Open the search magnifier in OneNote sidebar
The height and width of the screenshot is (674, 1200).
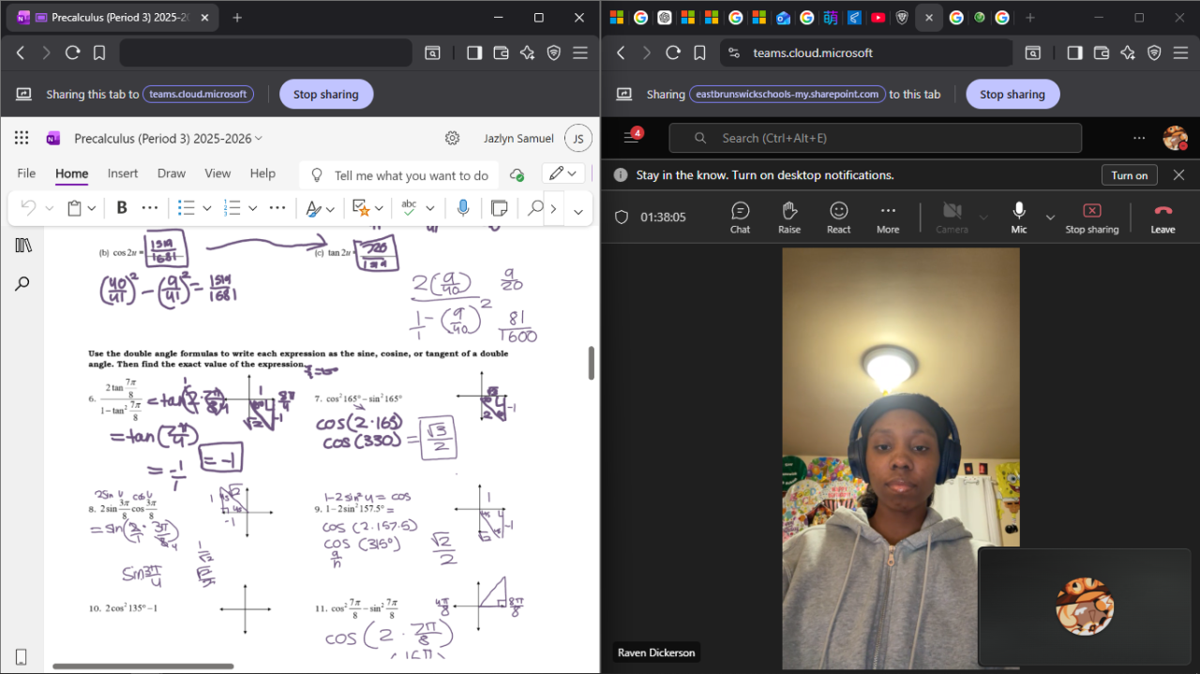tap(22, 283)
